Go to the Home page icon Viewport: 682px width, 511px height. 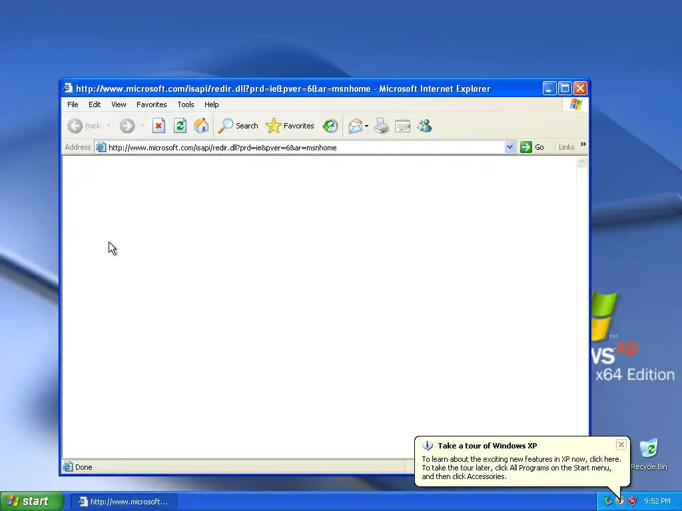201,126
